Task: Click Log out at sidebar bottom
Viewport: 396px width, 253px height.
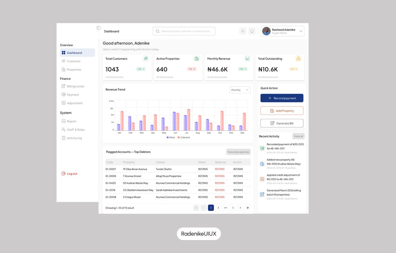Action: click(69, 174)
